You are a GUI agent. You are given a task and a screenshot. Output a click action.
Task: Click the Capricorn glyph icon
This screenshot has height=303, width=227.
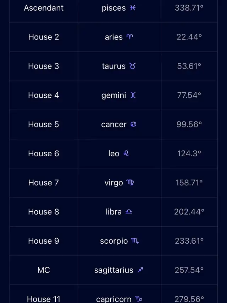pos(139,299)
